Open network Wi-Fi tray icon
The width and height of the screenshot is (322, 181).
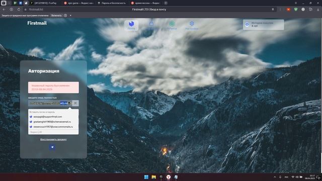[x=293, y=177]
